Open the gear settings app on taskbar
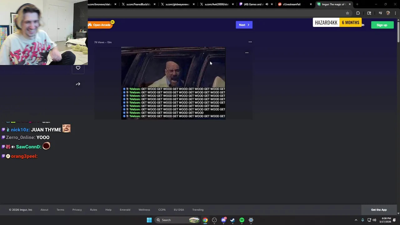The height and width of the screenshot is (225, 400). pos(251,220)
